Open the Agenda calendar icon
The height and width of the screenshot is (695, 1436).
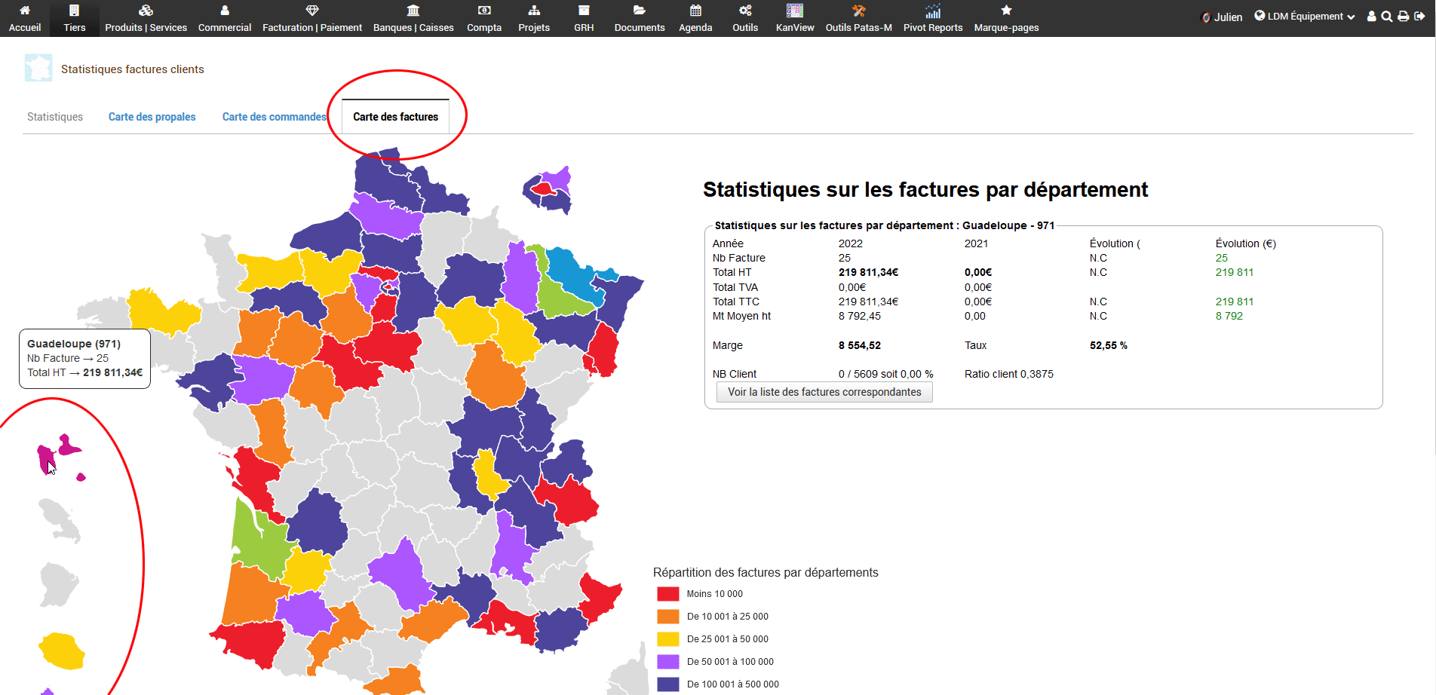point(695,11)
